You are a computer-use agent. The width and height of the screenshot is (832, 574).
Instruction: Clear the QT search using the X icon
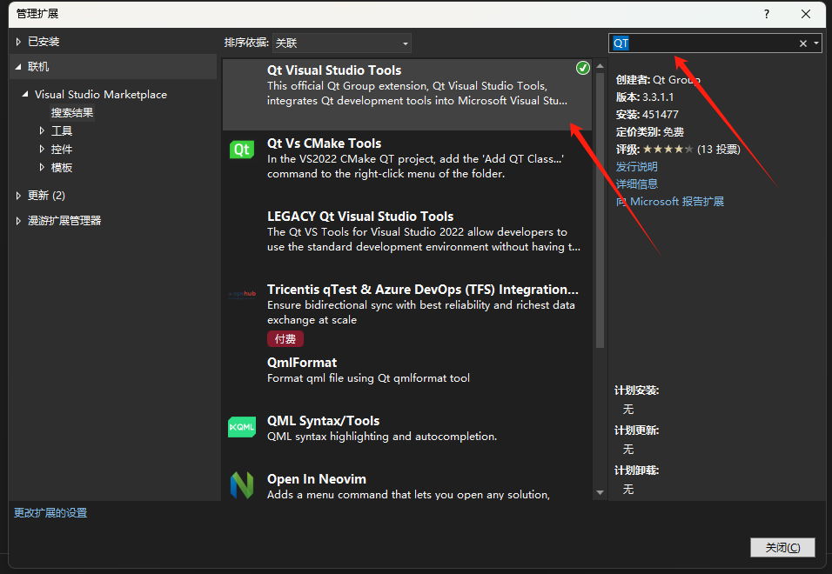click(x=803, y=42)
